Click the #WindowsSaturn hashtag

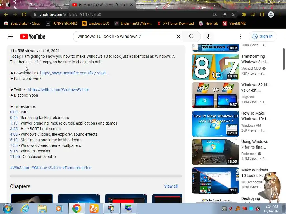pos(46,168)
